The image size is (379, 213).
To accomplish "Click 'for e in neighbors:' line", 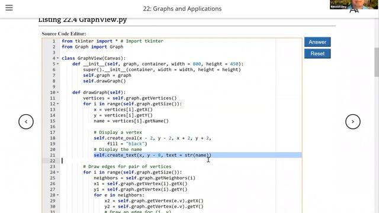I will [119, 195].
